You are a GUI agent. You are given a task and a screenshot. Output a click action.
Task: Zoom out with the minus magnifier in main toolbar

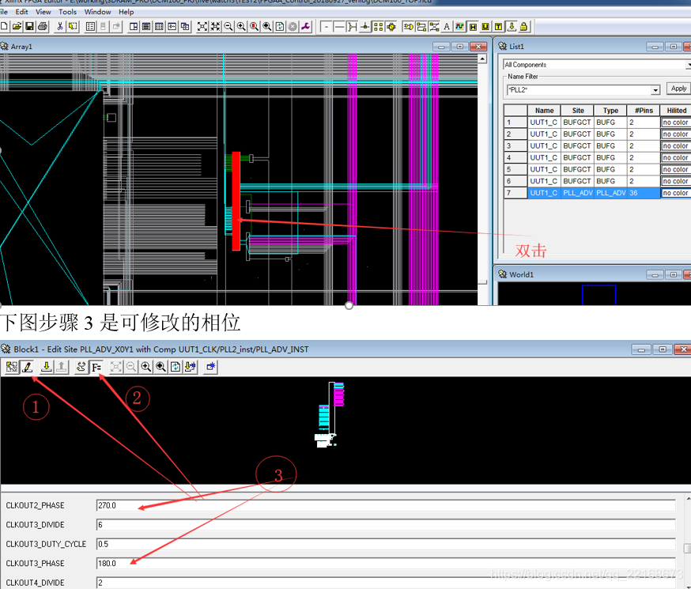(228, 26)
